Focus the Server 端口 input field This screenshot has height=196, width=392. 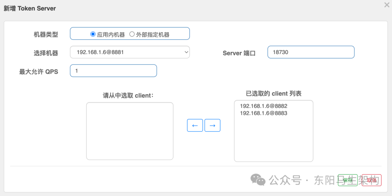(x=311, y=52)
